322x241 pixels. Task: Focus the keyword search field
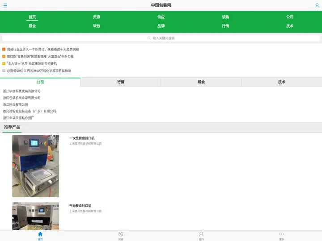coord(161,38)
